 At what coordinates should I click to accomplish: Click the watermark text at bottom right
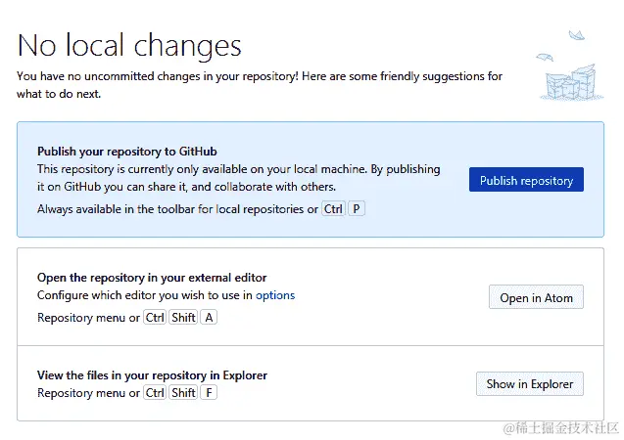pos(560,428)
